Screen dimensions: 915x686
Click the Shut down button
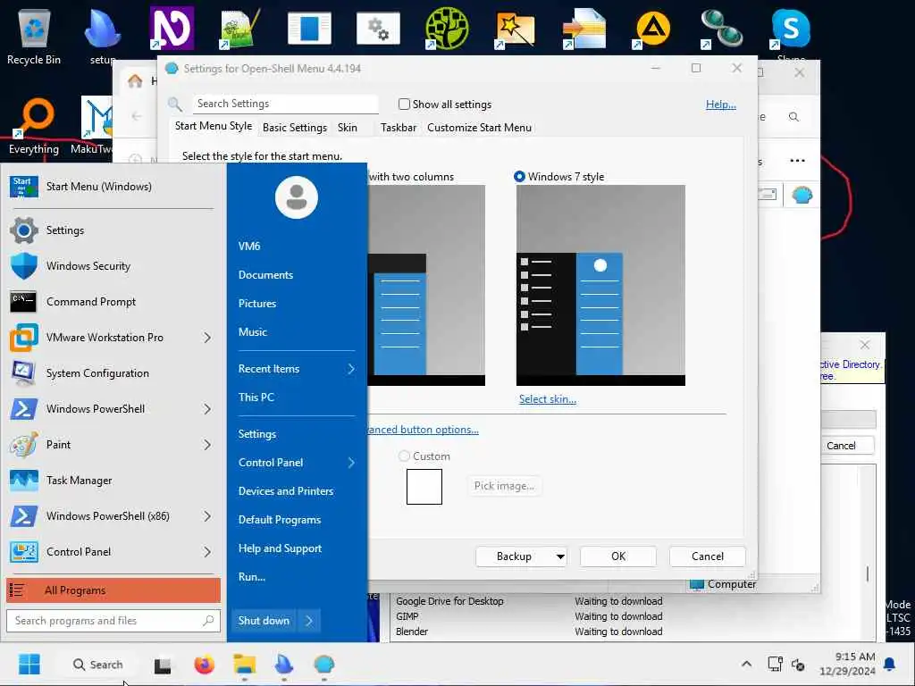[x=264, y=621]
